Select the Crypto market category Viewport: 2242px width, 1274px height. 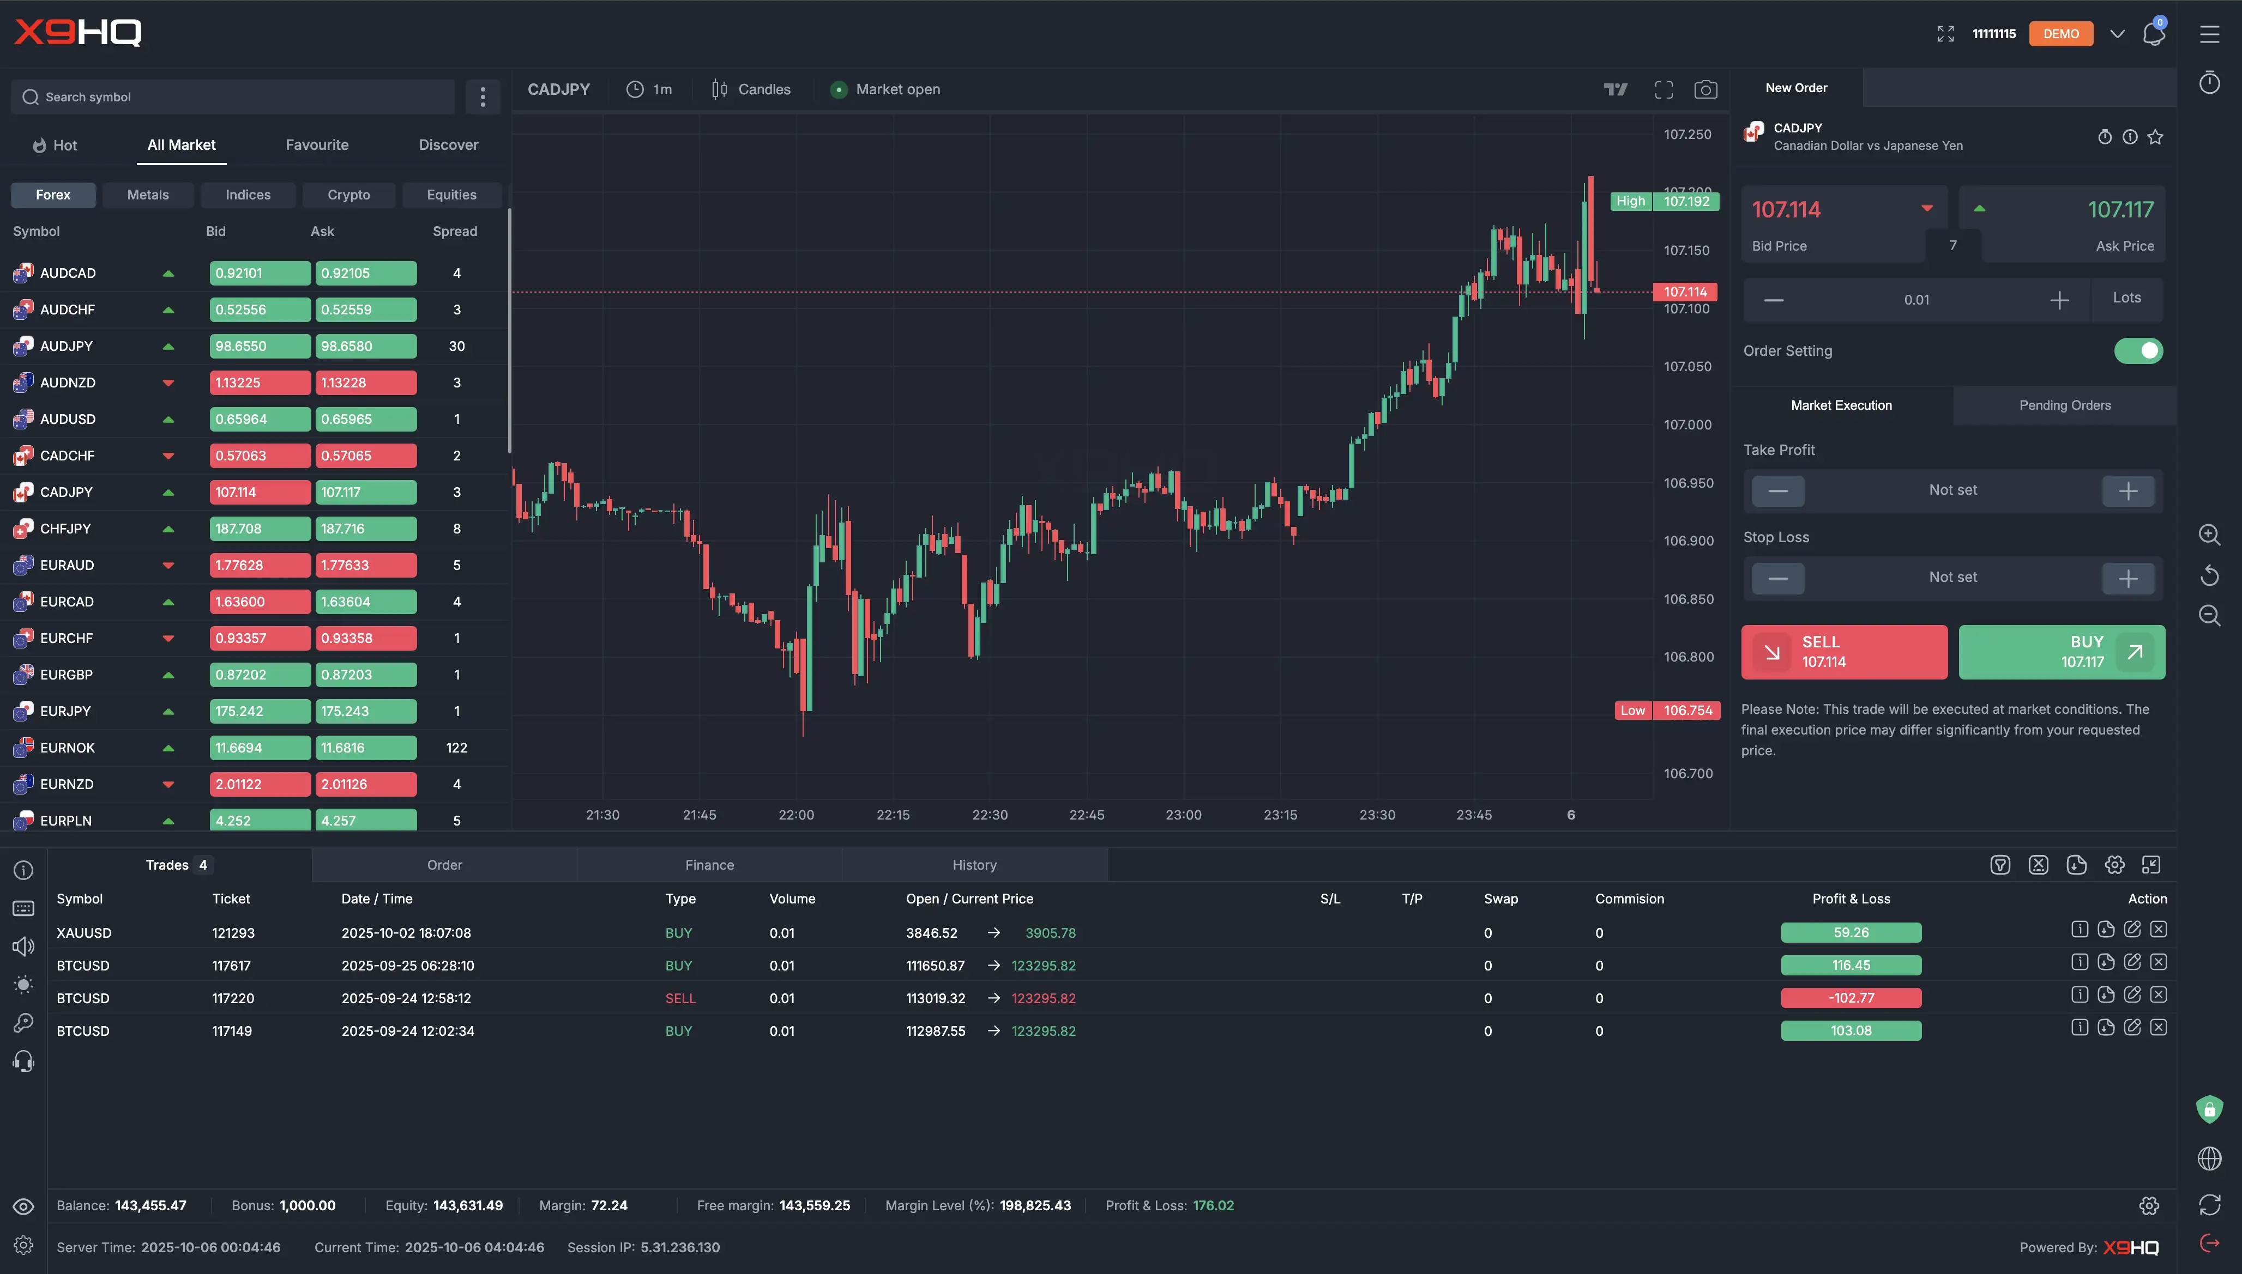pyautogui.click(x=348, y=194)
